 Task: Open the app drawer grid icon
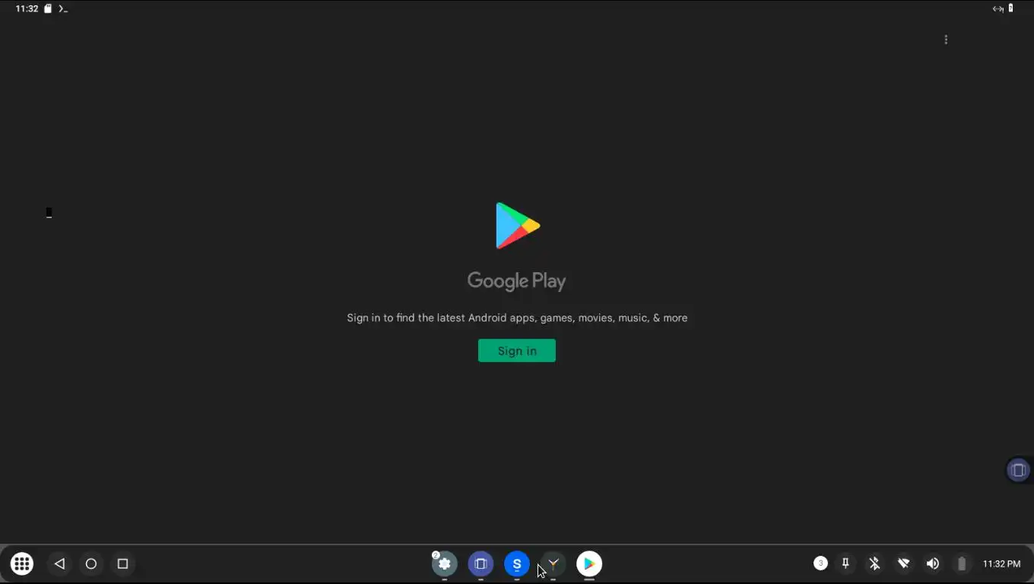[x=22, y=563]
